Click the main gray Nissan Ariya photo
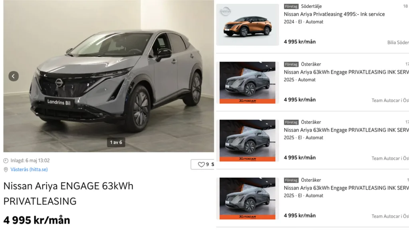The height and width of the screenshot is (230, 409). pyautogui.click(x=109, y=76)
